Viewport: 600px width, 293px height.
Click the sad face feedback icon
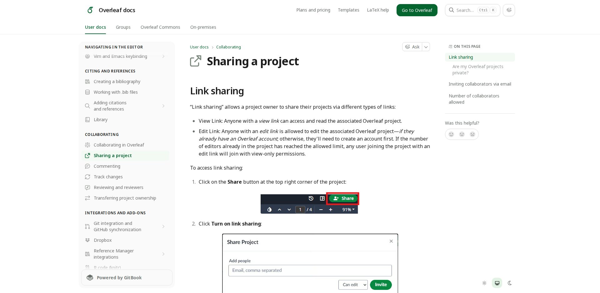pos(472,134)
